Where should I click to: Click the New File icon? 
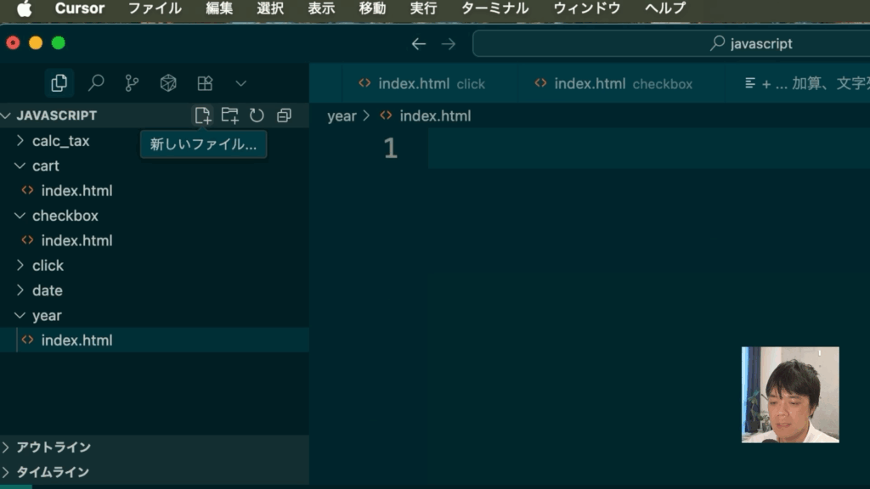pyautogui.click(x=202, y=115)
